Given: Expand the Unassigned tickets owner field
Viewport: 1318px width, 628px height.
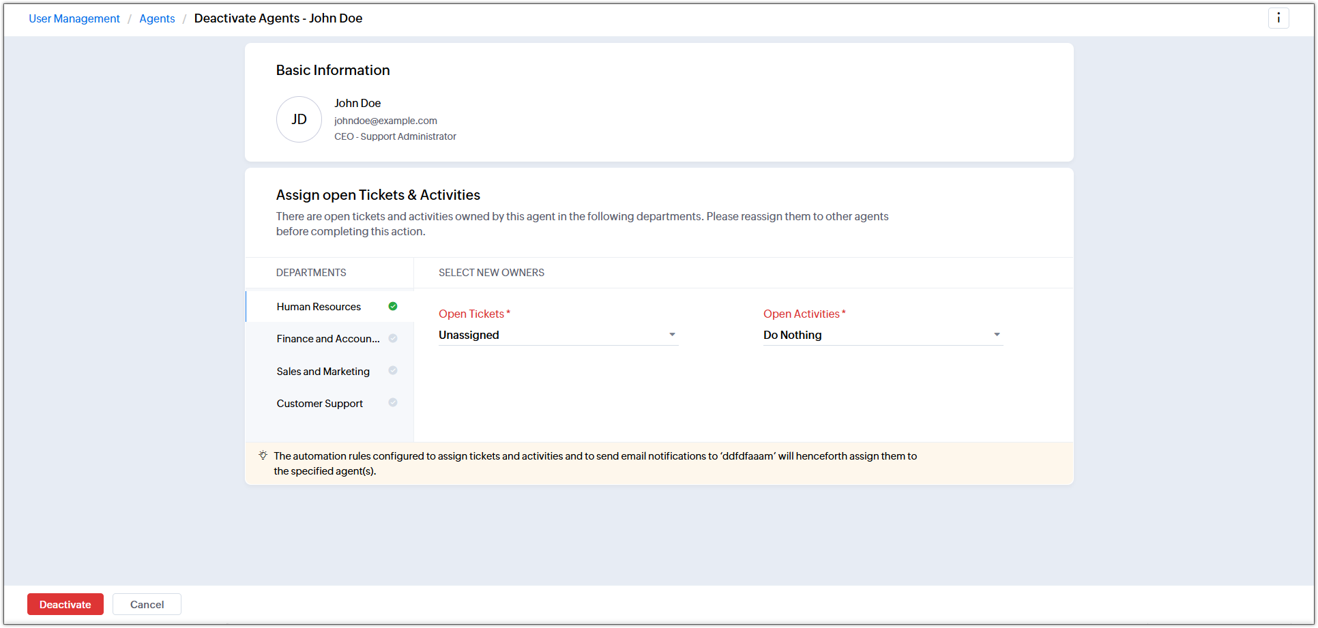Looking at the screenshot, I should pyautogui.click(x=558, y=335).
